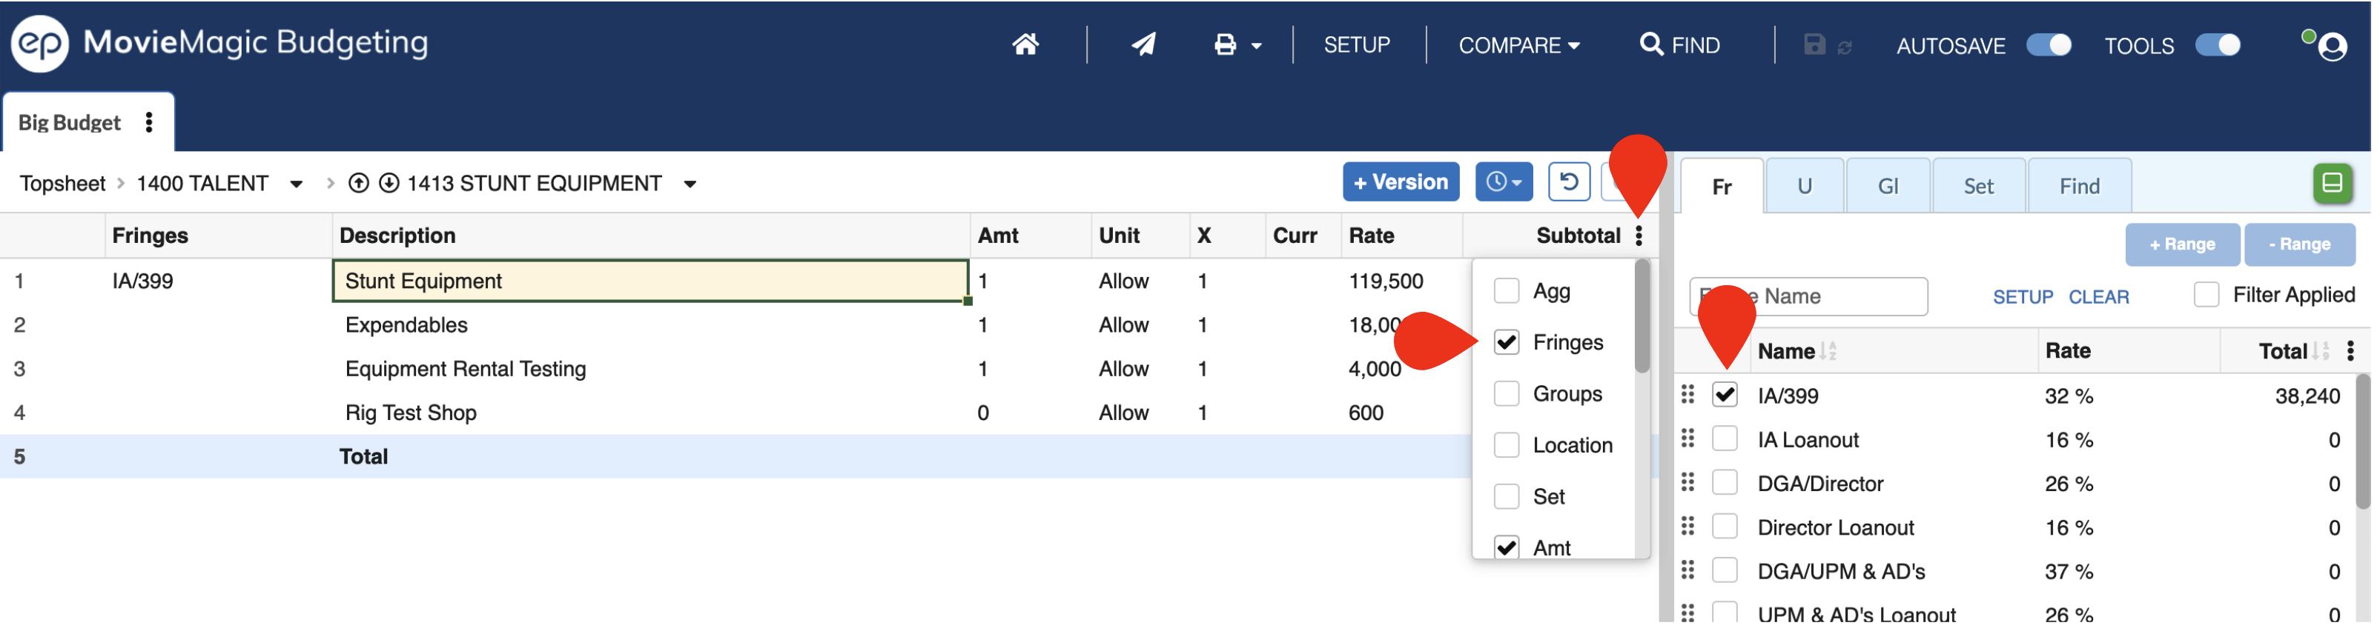Click the 1400 TALENT breadcrumb

(202, 184)
